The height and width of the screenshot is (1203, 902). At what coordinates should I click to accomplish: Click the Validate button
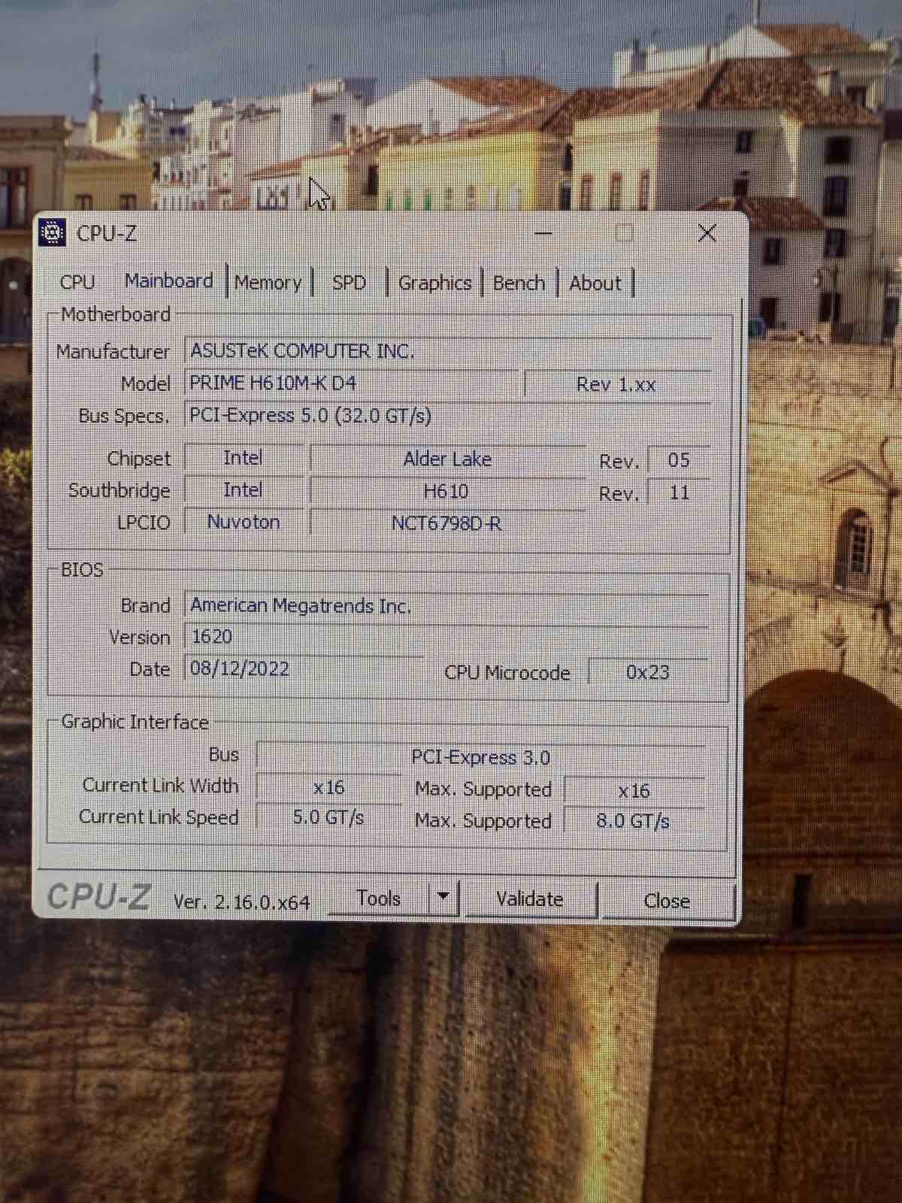coord(530,899)
